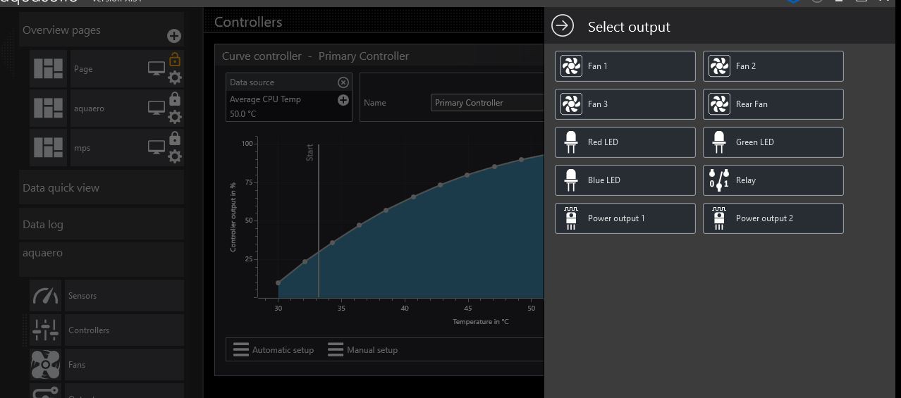Remove the Average CPU Temp data source
Viewport: 901px width, 398px height.
343,82
